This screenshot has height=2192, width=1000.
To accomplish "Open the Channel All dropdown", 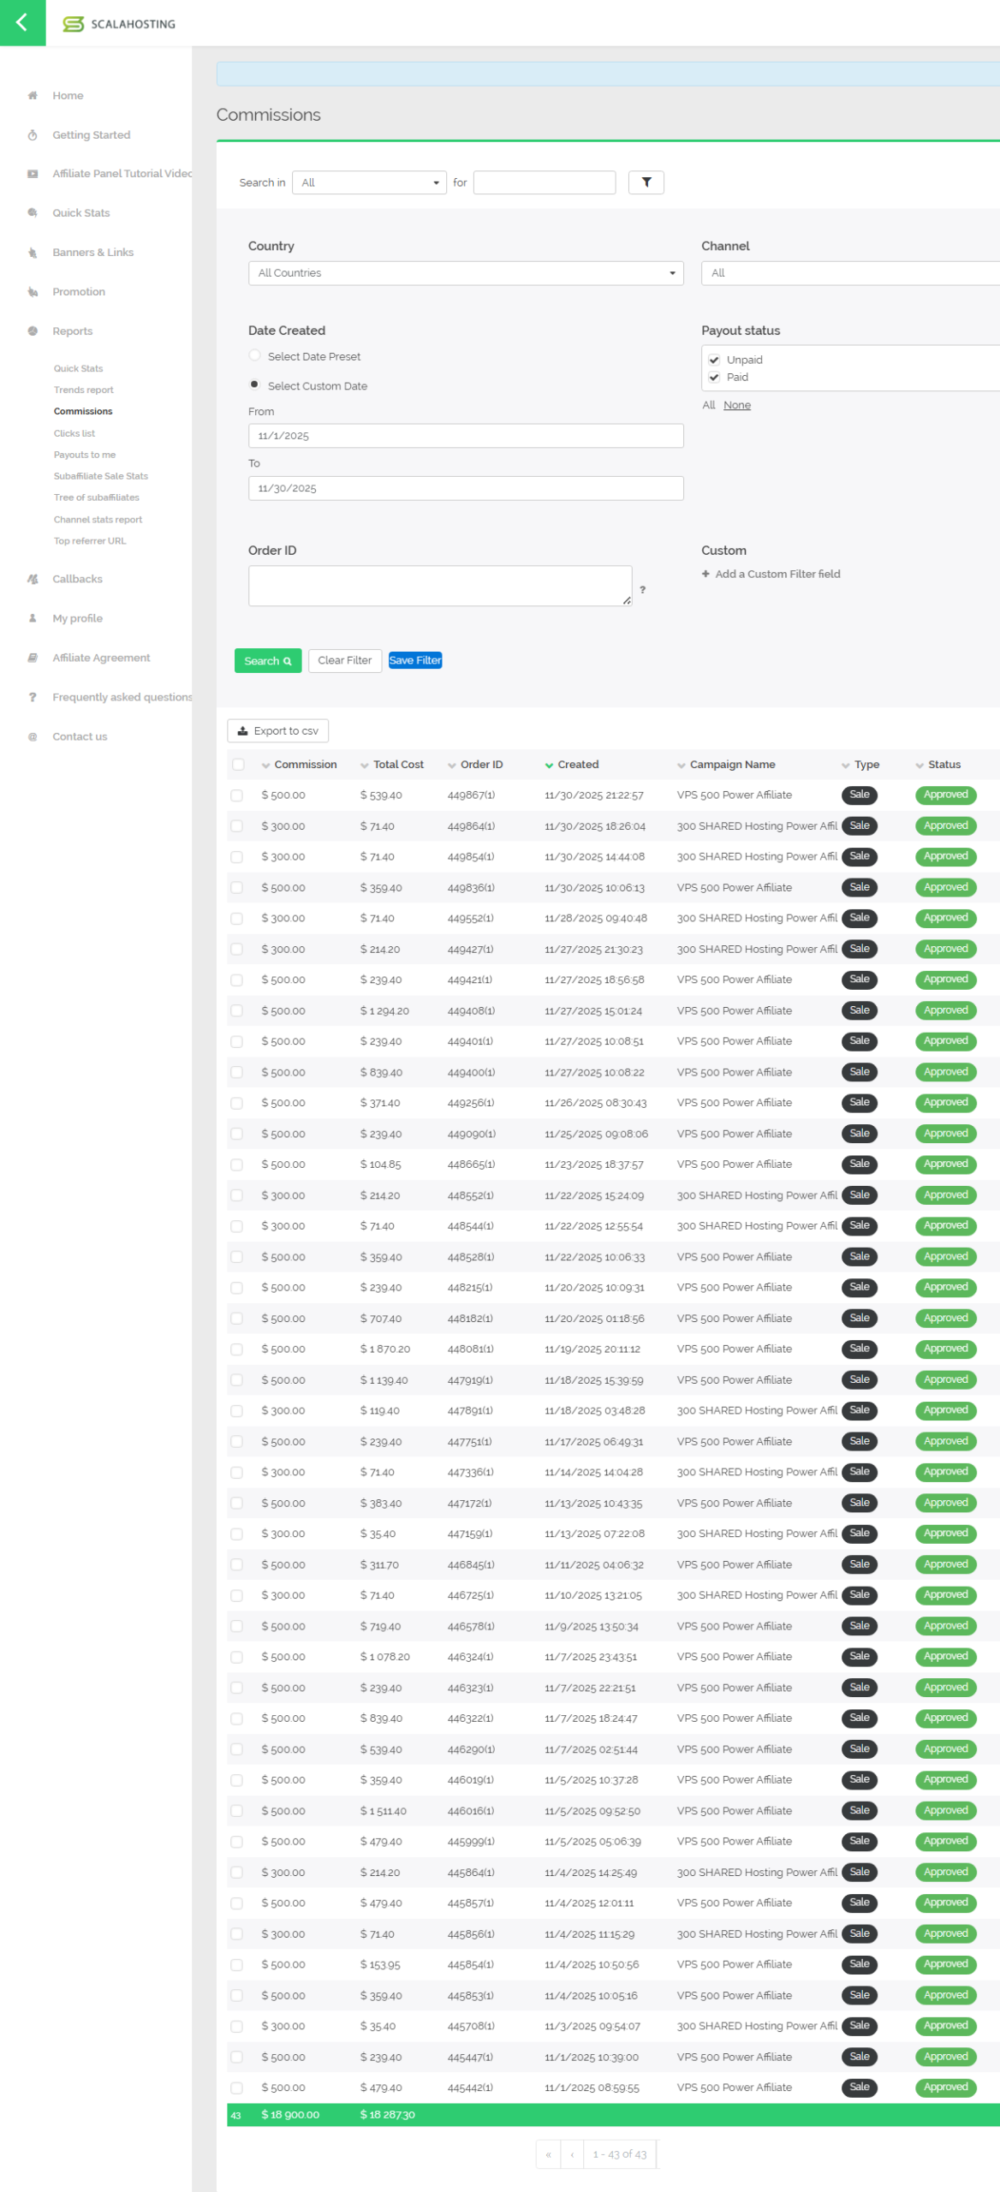I will point(850,273).
